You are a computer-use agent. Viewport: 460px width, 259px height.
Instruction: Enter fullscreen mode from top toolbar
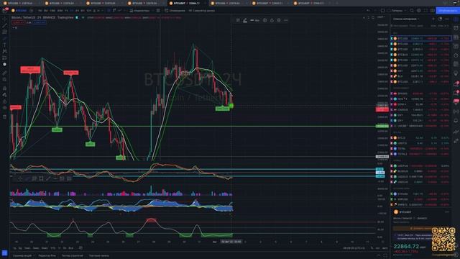tap(425, 11)
